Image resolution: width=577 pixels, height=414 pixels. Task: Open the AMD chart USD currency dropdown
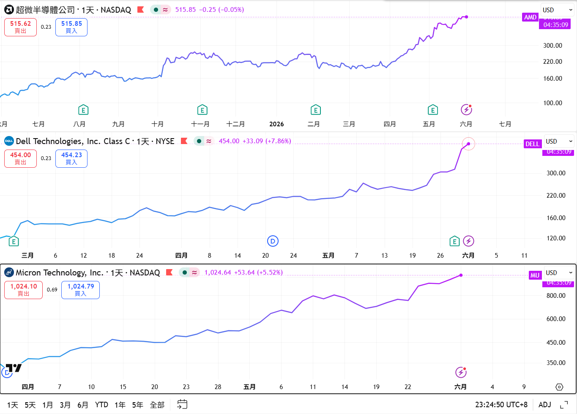click(x=558, y=10)
